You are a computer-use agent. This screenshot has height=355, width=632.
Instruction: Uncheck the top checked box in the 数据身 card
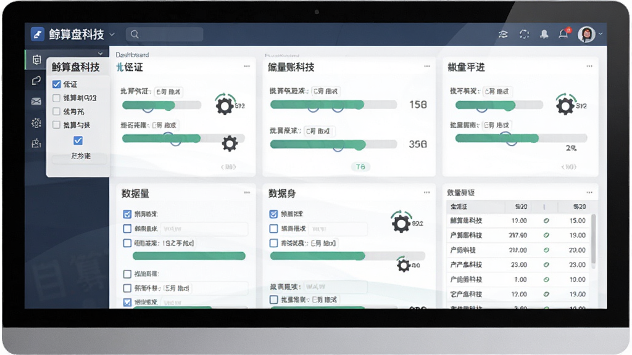point(273,214)
